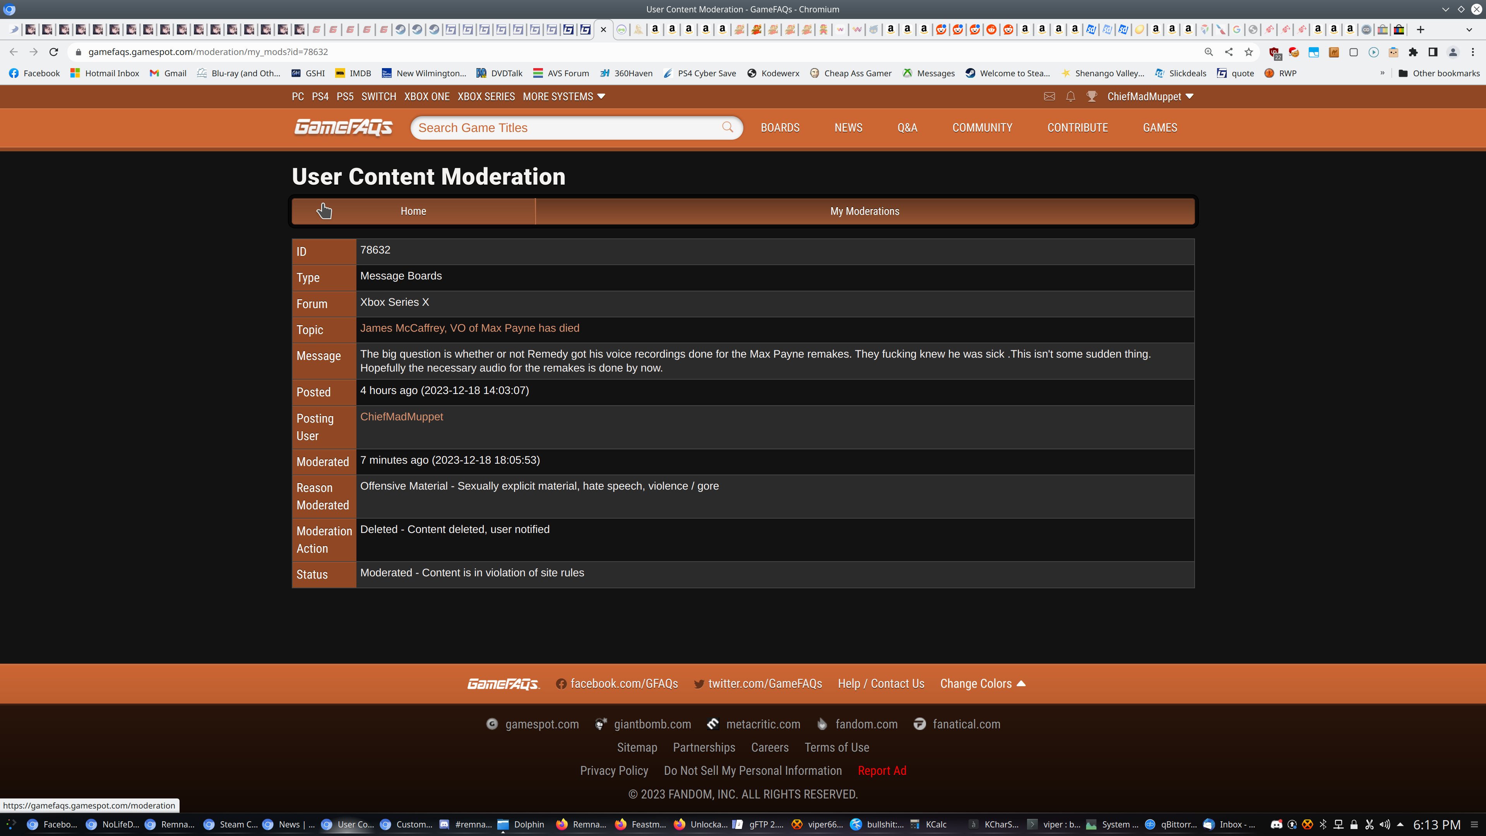Open the BOARDS menu in navigation bar
Viewport: 1486px width, 836px height.
tap(780, 127)
